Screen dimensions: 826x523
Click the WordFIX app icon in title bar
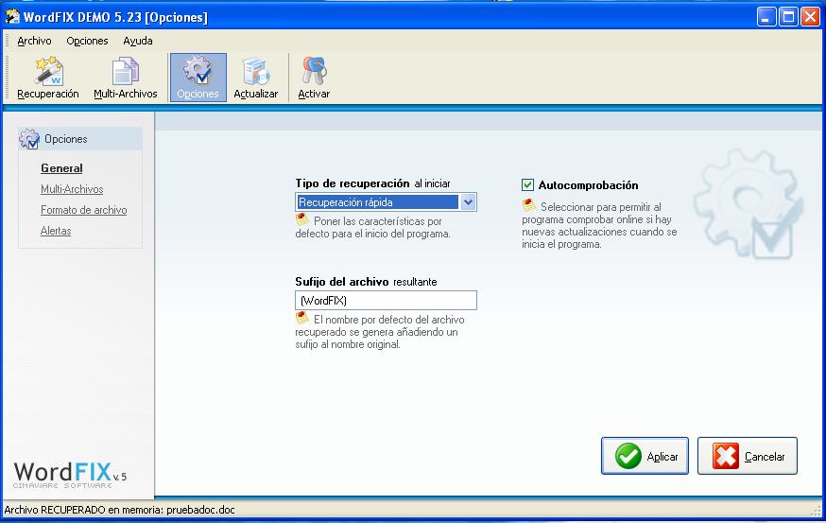pyautogui.click(x=12, y=17)
